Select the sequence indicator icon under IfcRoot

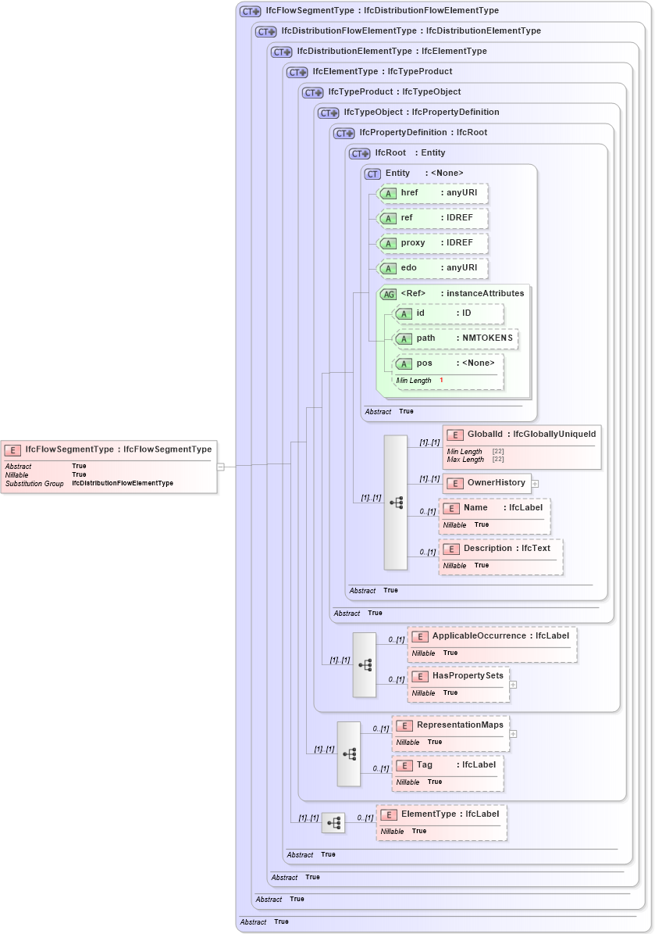pos(396,503)
